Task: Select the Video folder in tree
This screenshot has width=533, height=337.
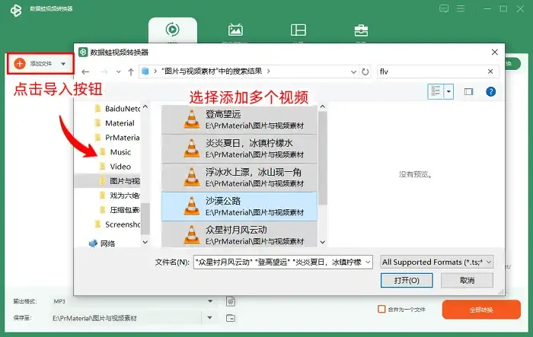Action: coord(120,167)
